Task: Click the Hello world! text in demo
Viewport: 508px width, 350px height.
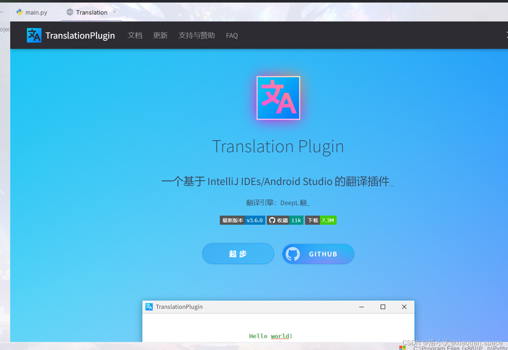Action: (271, 336)
